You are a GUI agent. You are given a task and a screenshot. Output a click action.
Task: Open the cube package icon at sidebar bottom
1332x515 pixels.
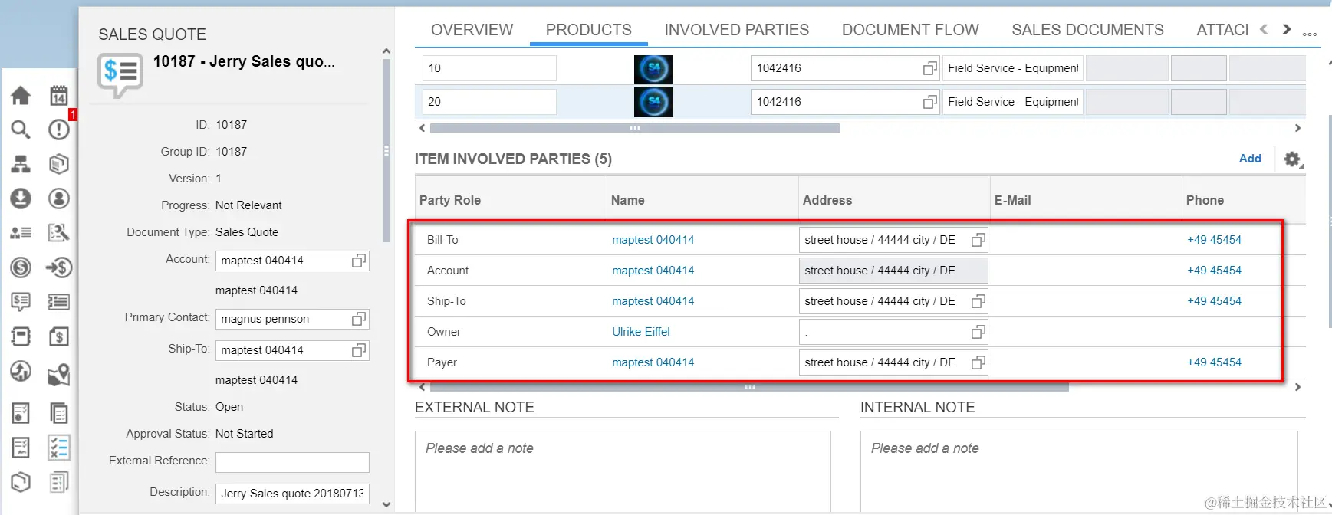pos(21,481)
